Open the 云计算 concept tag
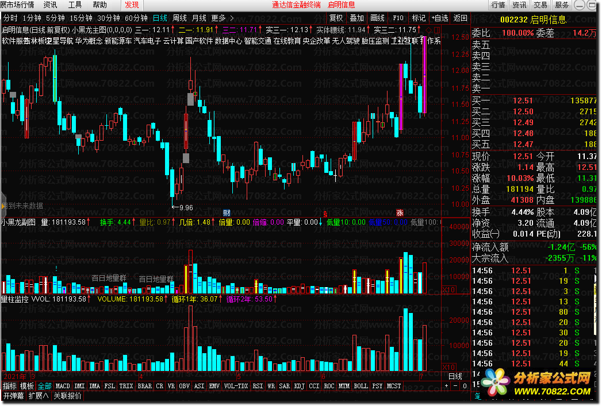Image resolution: width=602 pixels, height=406 pixels. point(173,41)
